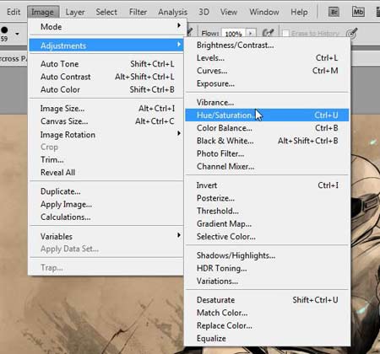Open the Edit menu
Screen dimensions: 380x354
[x=14, y=12]
